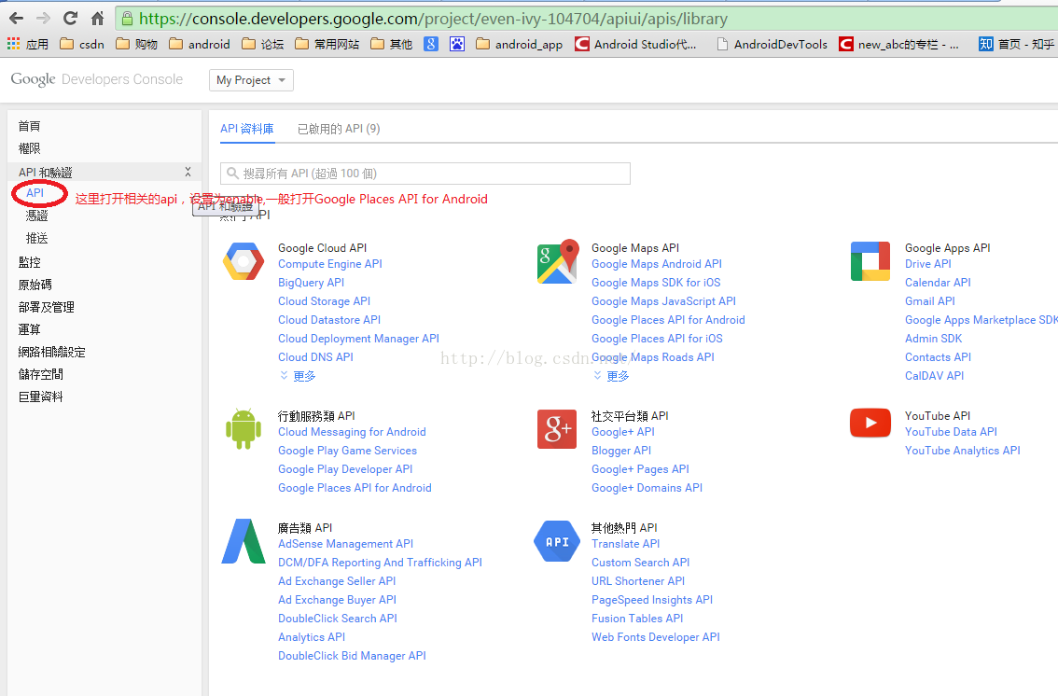Click the blue API hexagon icon
The width and height of the screenshot is (1058, 696).
point(557,541)
